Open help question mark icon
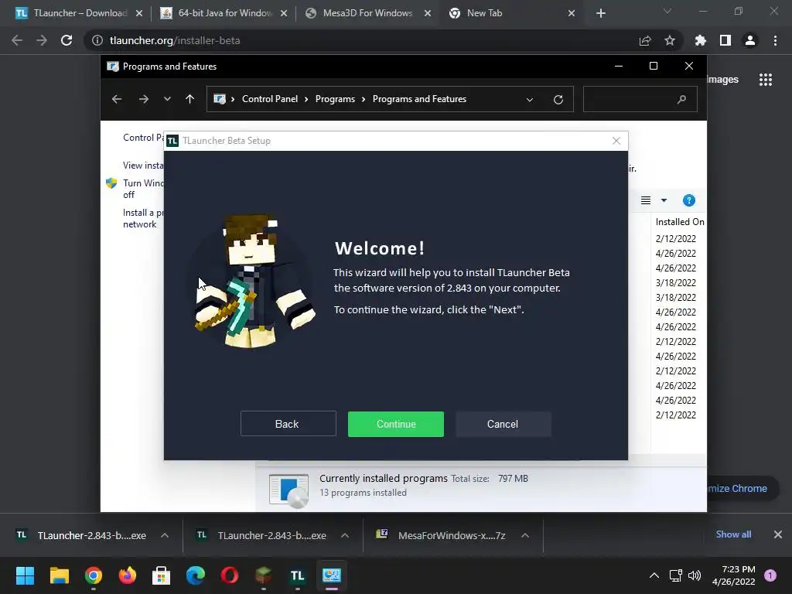 [x=688, y=200]
